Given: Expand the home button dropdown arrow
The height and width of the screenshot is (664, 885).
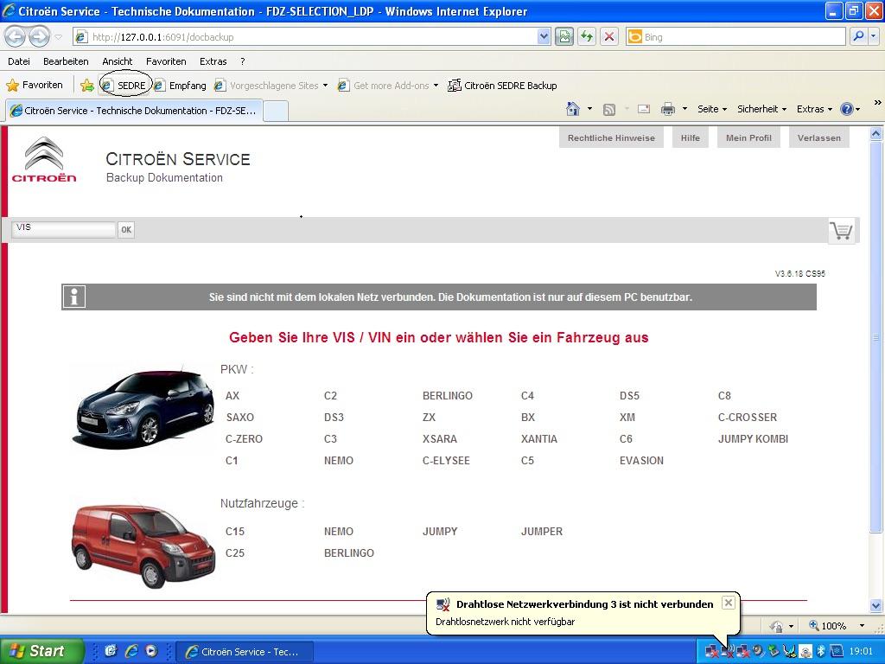Looking at the screenshot, I should tap(589, 109).
